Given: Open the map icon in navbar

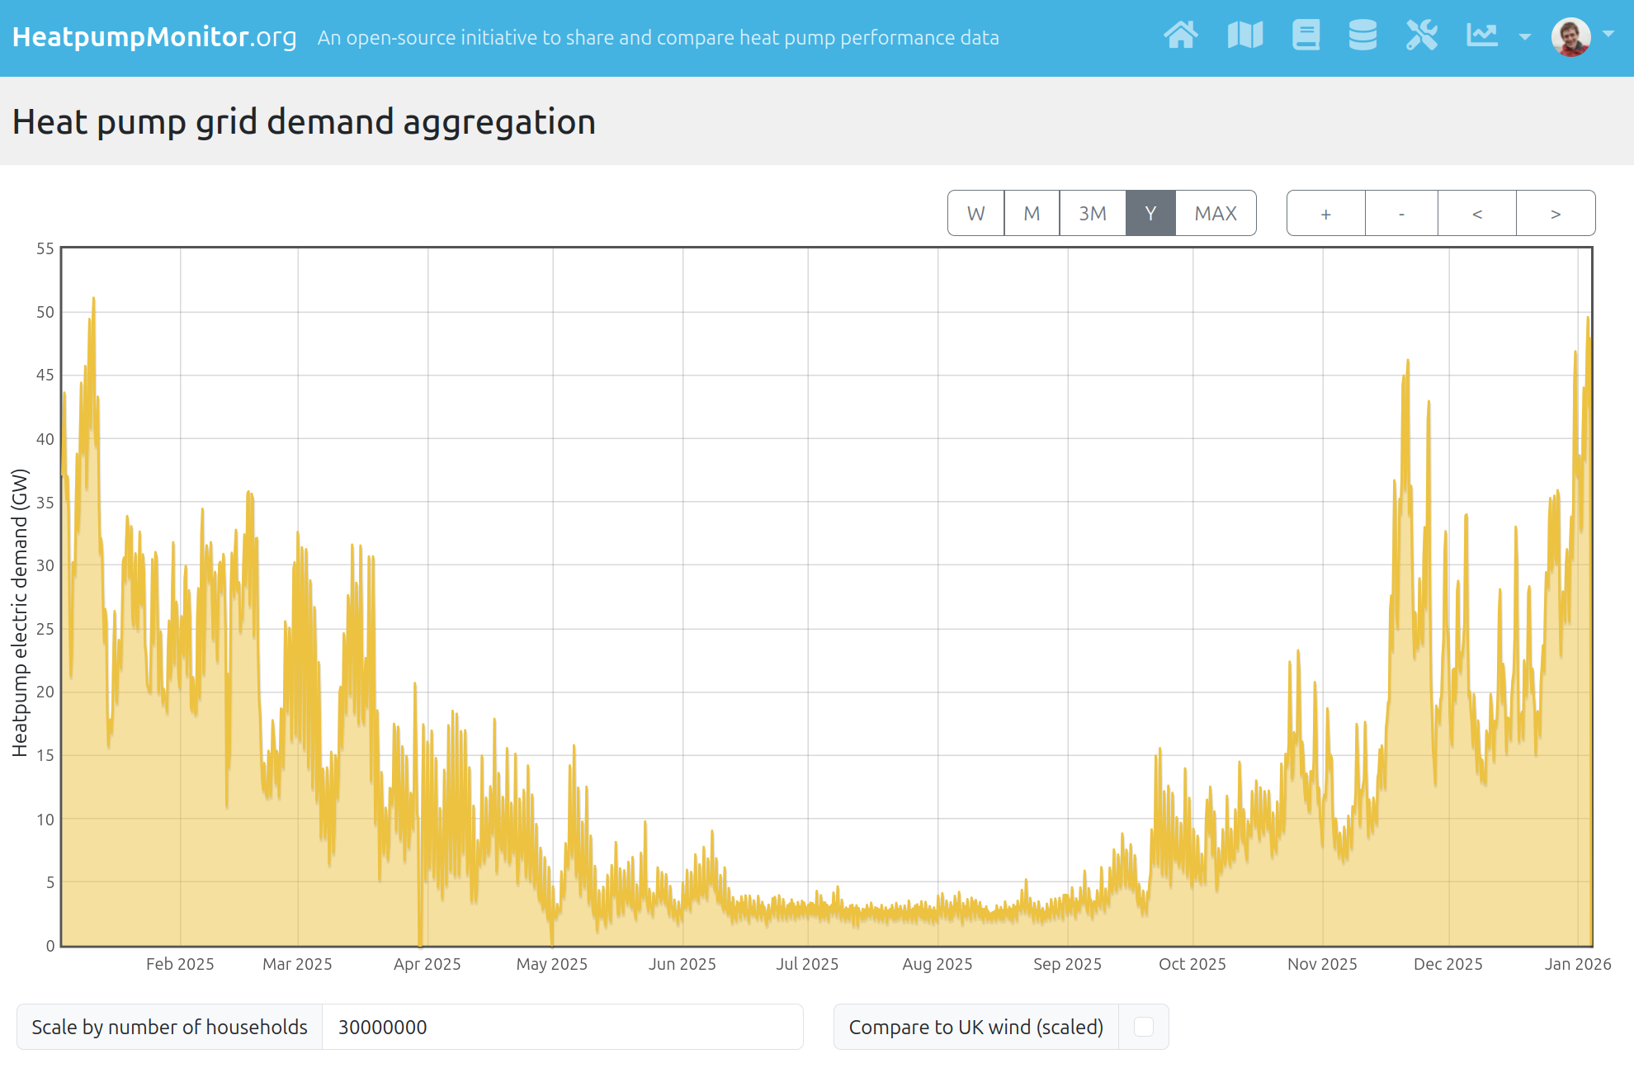Looking at the screenshot, I should pos(1244,35).
